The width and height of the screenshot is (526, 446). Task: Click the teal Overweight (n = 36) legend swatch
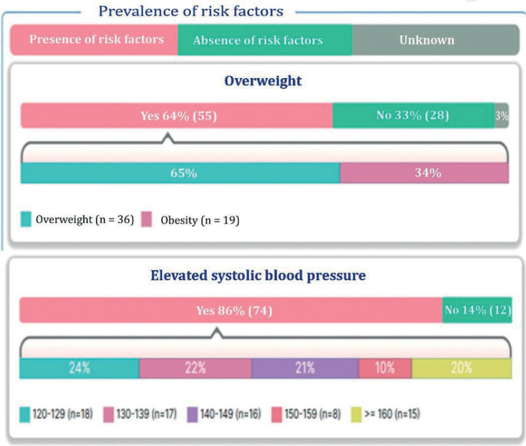coord(27,219)
